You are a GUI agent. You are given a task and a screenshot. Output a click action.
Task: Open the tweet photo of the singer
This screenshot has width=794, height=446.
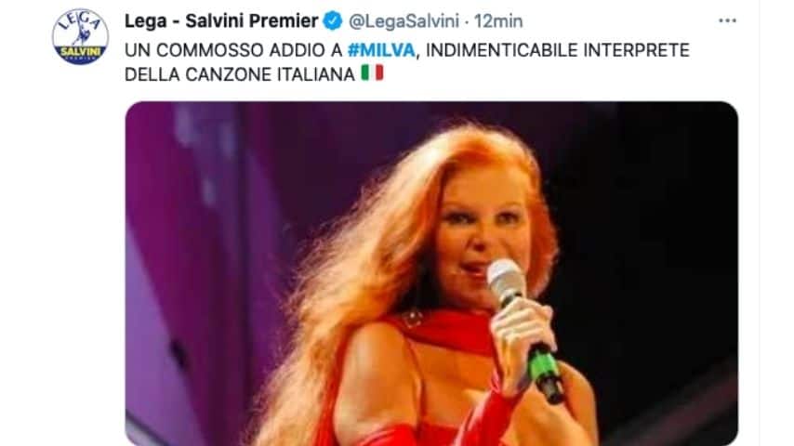[x=431, y=273]
